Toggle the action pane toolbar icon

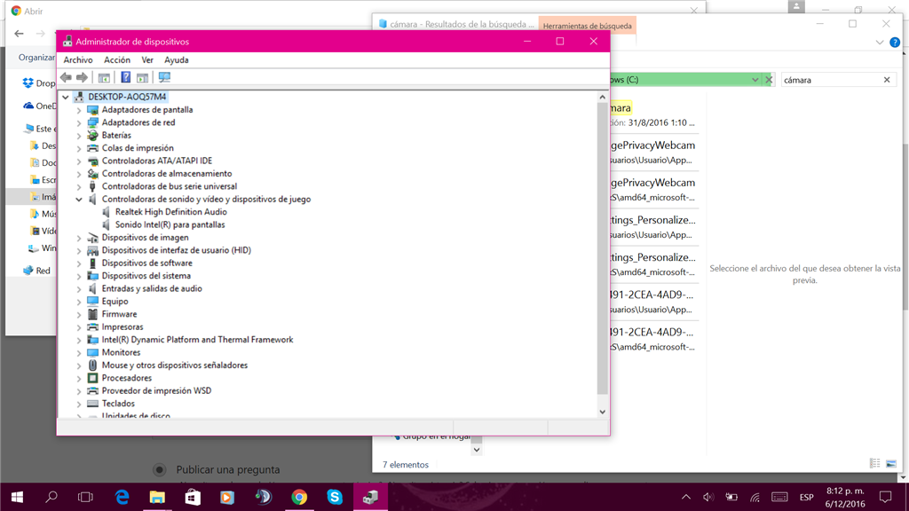point(143,78)
